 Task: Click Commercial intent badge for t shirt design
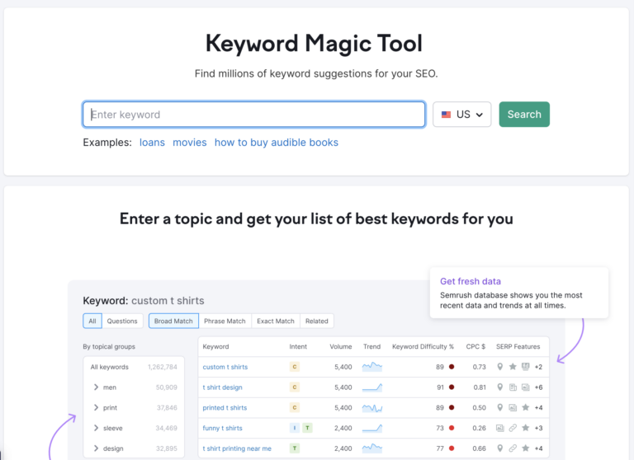click(x=295, y=387)
